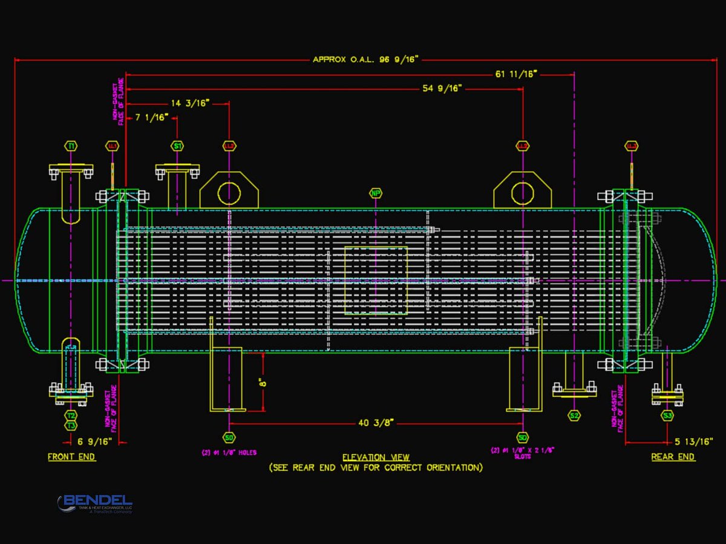Click the S3 hexagon nozzle tag
The height and width of the screenshot is (544, 726).
pyautogui.click(x=667, y=416)
